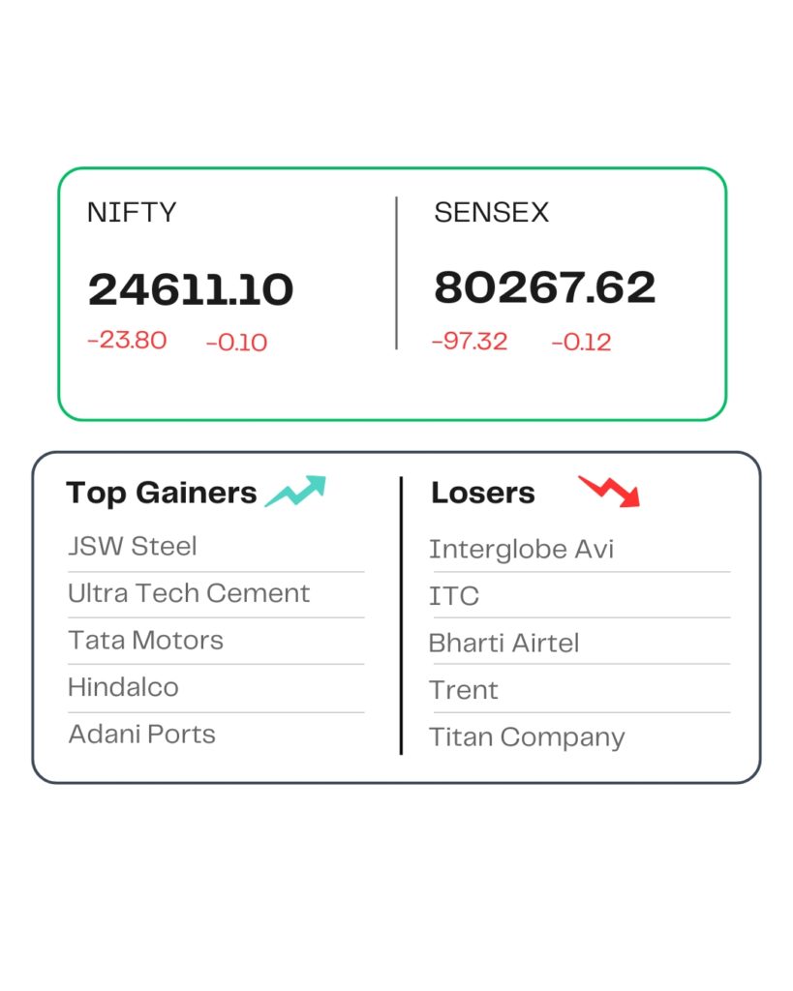Image resolution: width=793 pixels, height=991 pixels.
Task: Select the SENSEX value 80267.62
Action: click(x=545, y=287)
